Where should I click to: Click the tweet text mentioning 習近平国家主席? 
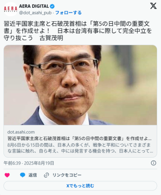(x=78, y=31)
